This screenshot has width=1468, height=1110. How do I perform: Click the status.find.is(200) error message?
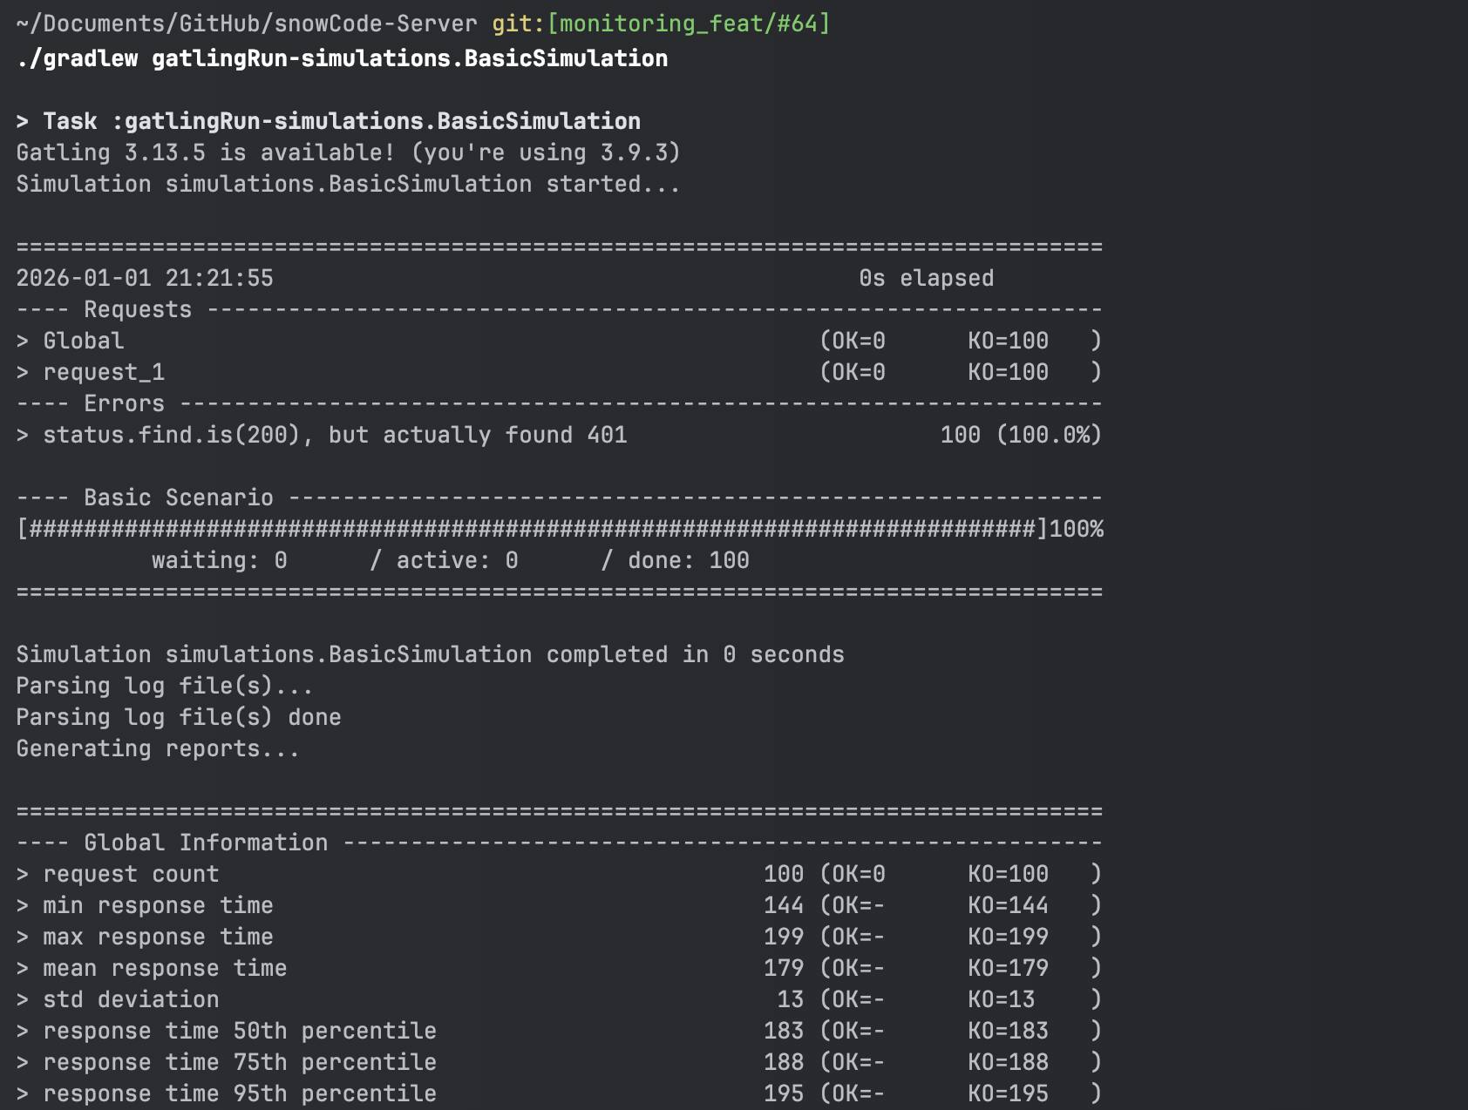click(335, 435)
